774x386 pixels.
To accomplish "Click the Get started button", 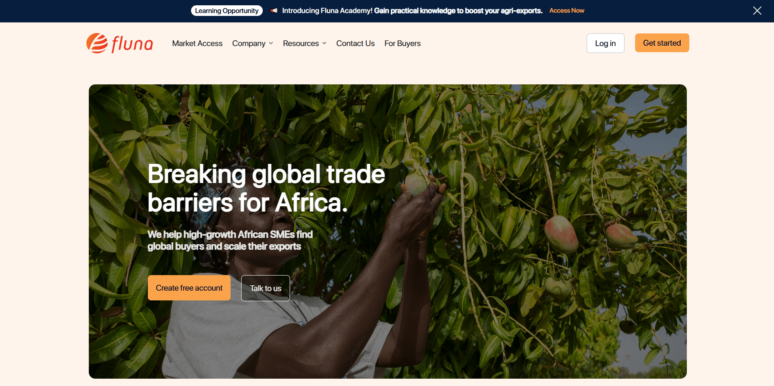I will tap(662, 43).
